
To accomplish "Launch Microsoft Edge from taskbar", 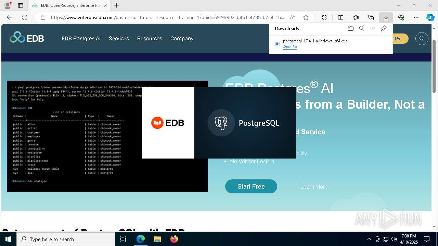I will pos(141,239).
